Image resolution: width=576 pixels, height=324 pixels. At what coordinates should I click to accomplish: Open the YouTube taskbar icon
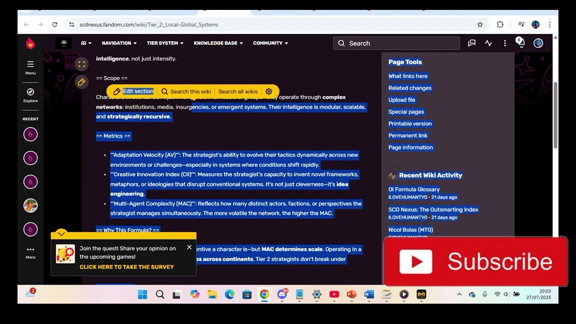click(x=334, y=294)
